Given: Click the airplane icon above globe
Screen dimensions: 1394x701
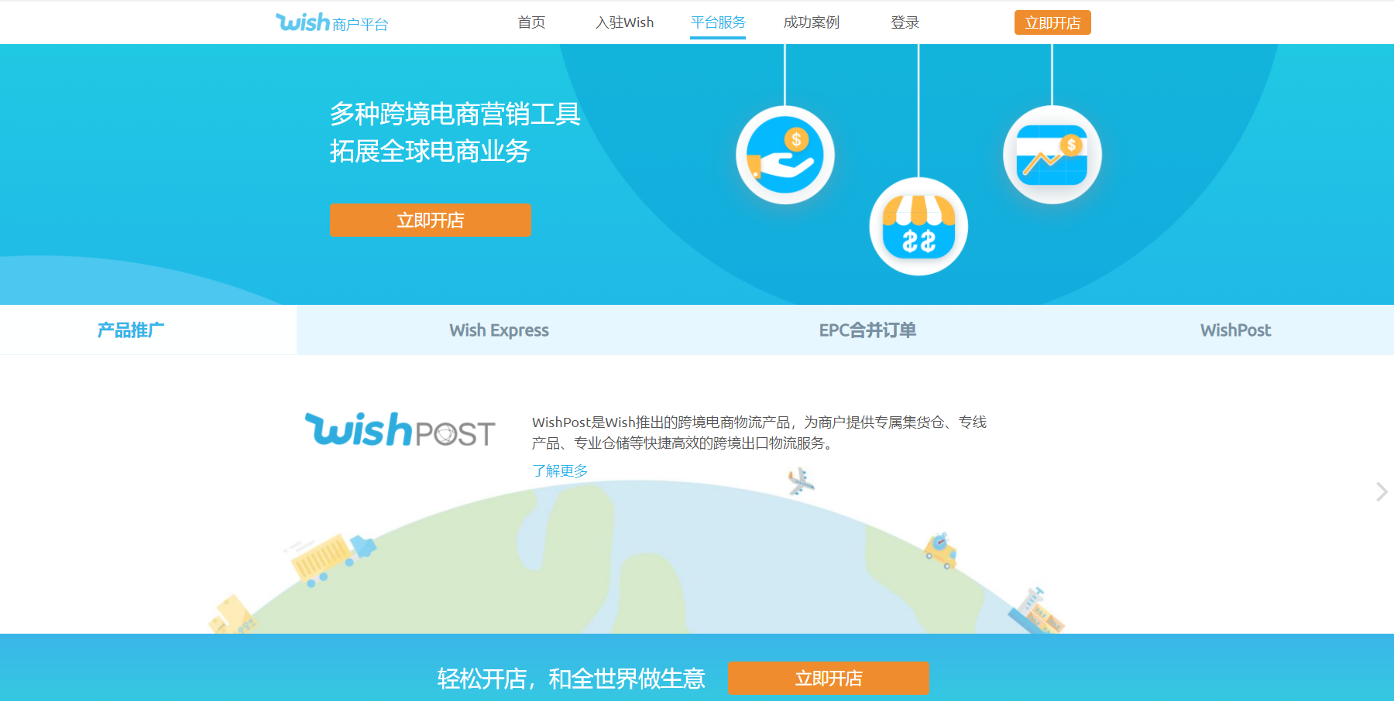Looking at the screenshot, I should 800,481.
